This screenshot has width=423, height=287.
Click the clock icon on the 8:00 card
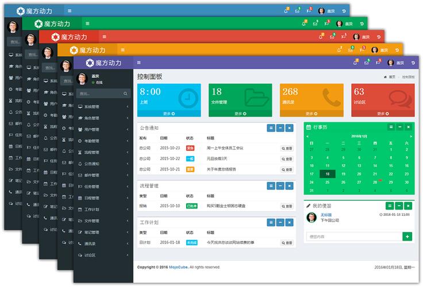[189, 98]
